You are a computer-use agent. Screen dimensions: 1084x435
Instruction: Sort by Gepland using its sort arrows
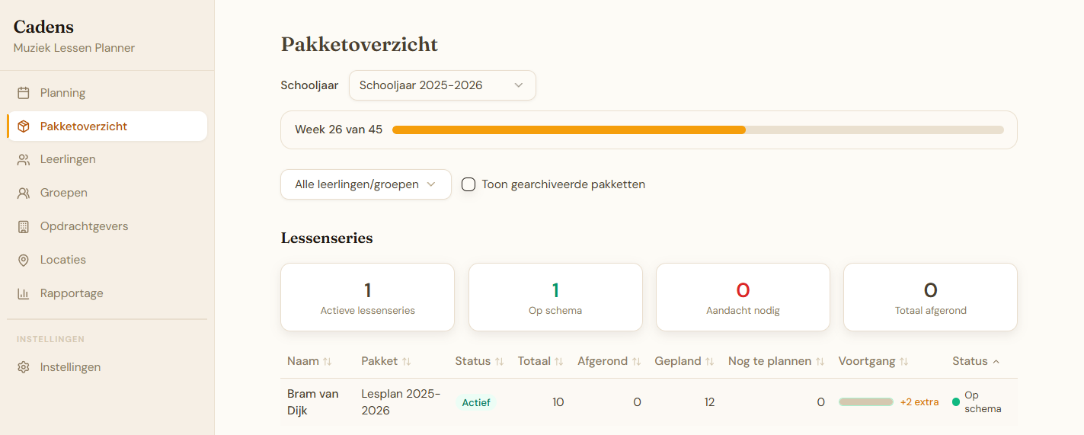click(710, 361)
